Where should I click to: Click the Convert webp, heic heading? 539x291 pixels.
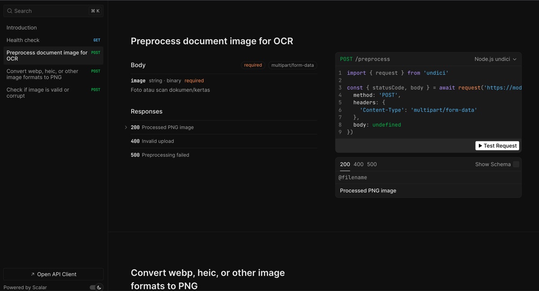[x=208, y=279]
